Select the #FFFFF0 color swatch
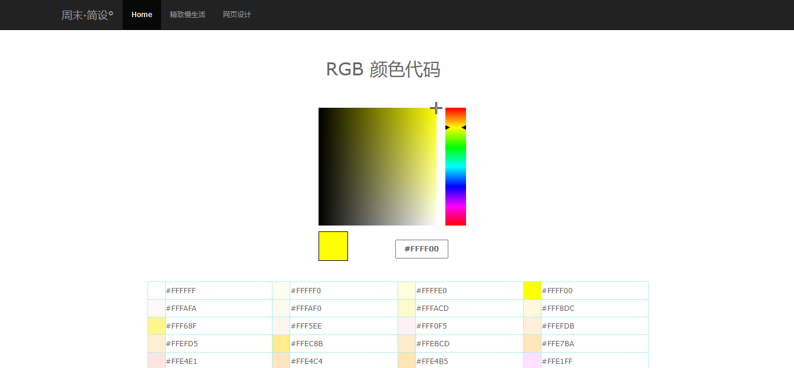The image size is (794, 368). coord(281,291)
